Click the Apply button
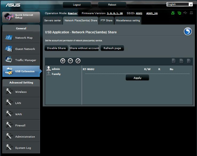Viewport: 197px width, 156px height. pyautogui.click(x=137, y=78)
